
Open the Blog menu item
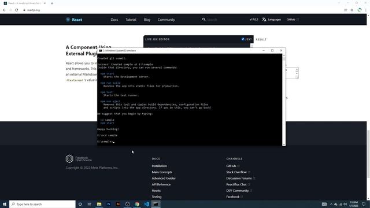(x=147, y=20)
